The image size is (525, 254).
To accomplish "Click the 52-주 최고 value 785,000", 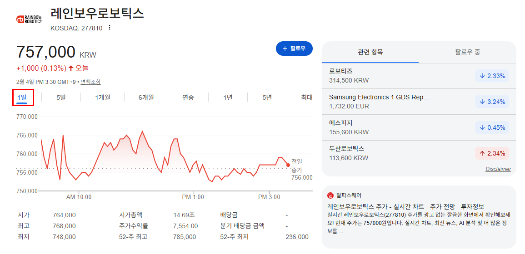I will tap(185, 237).
